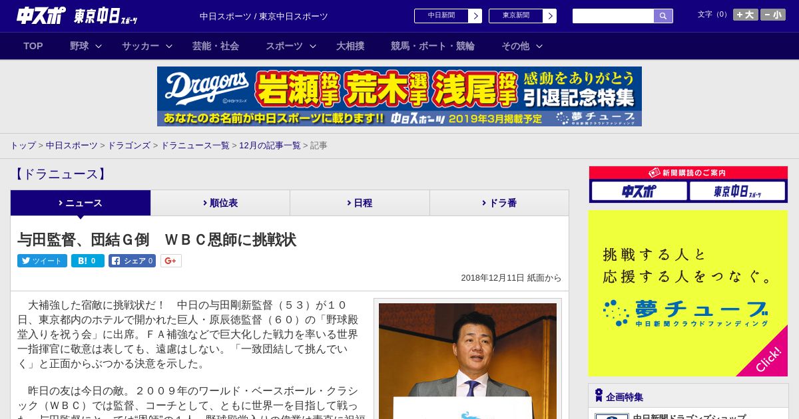The height and width of the screenshot is (419, 799).
Task: Click 新聞購読のご案内 header label
Action: tap(688, 172)
